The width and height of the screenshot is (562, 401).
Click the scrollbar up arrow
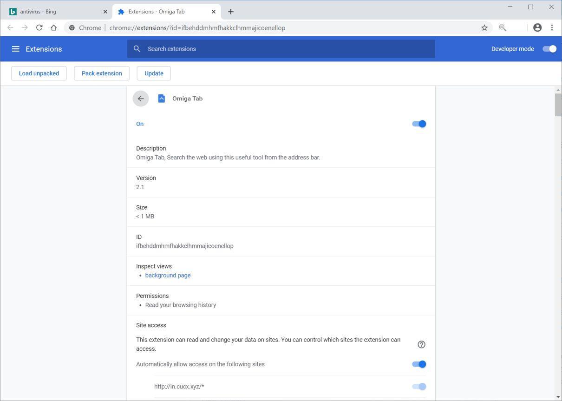tap(558, 90)
